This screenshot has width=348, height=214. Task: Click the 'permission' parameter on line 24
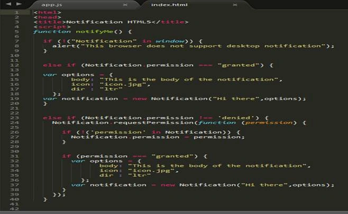tap(269, 123)
